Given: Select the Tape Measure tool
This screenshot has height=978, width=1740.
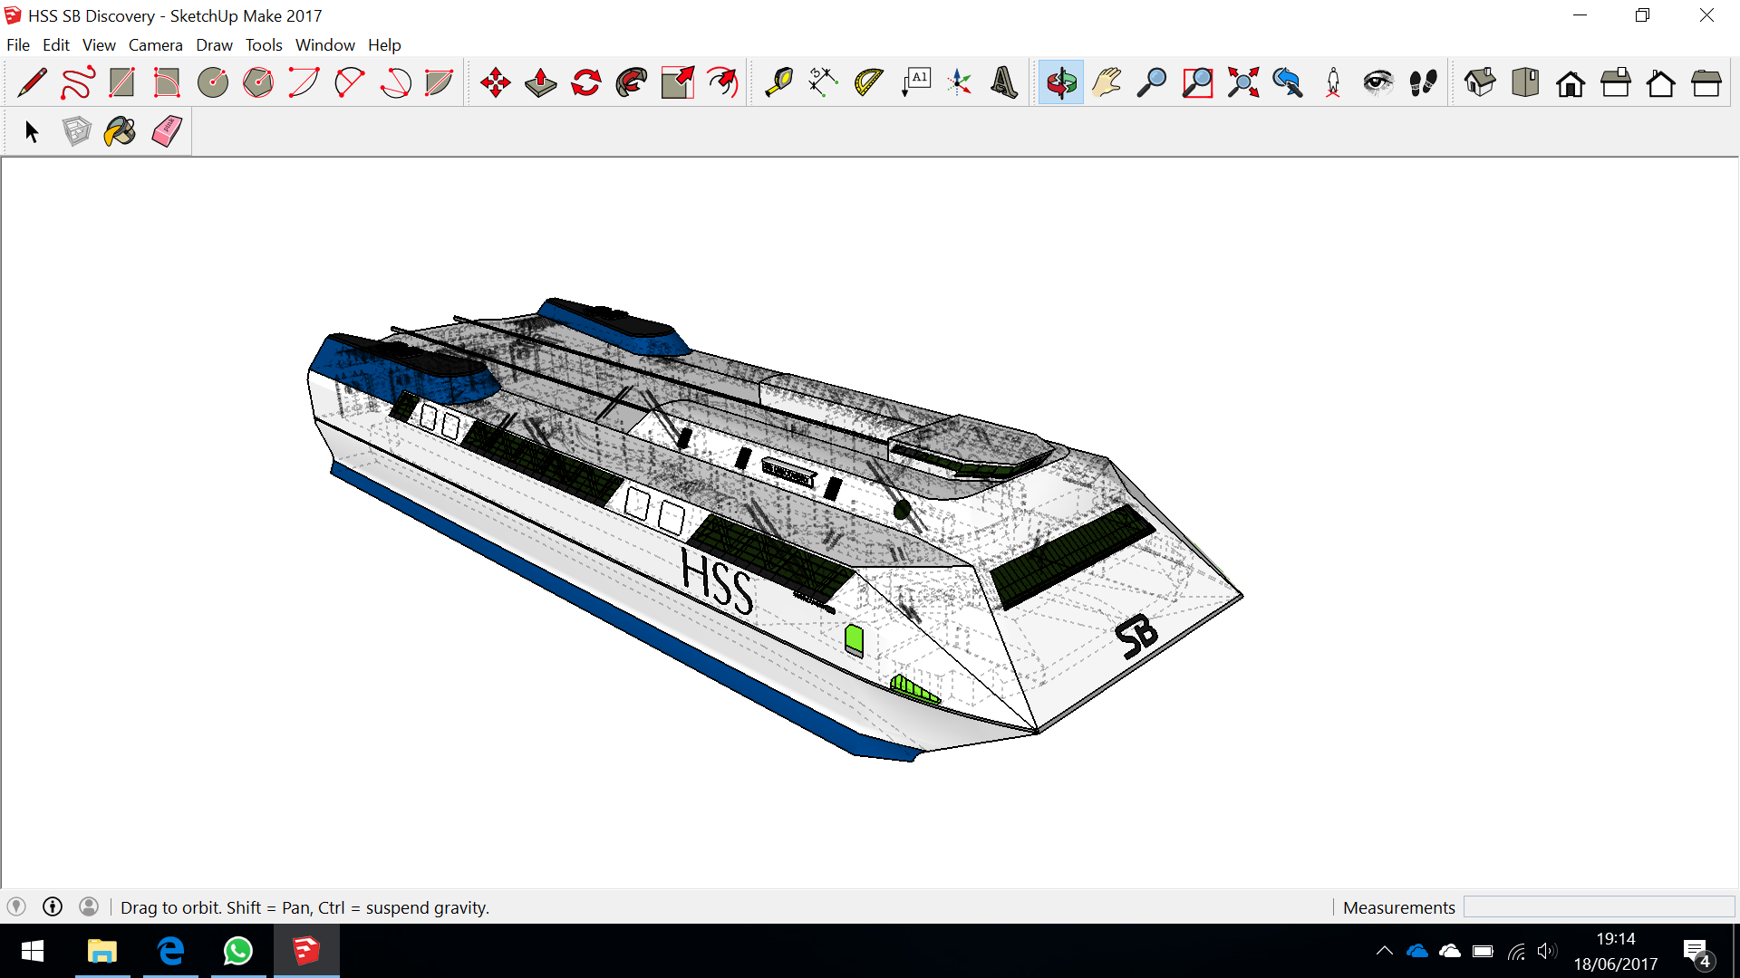Looking at the screenshot, I should click(x=778, y=82).
